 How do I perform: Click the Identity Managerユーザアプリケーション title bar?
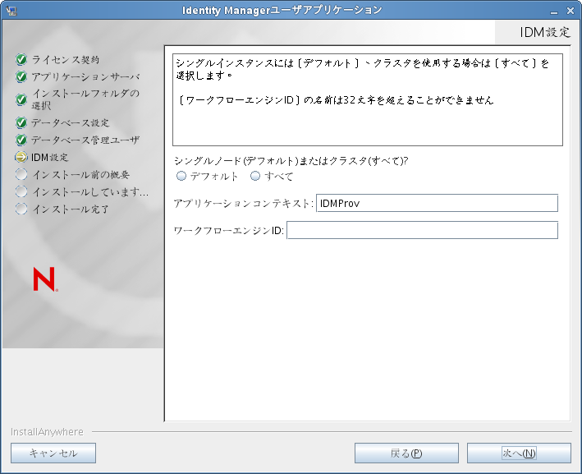(x=282, y=10)
